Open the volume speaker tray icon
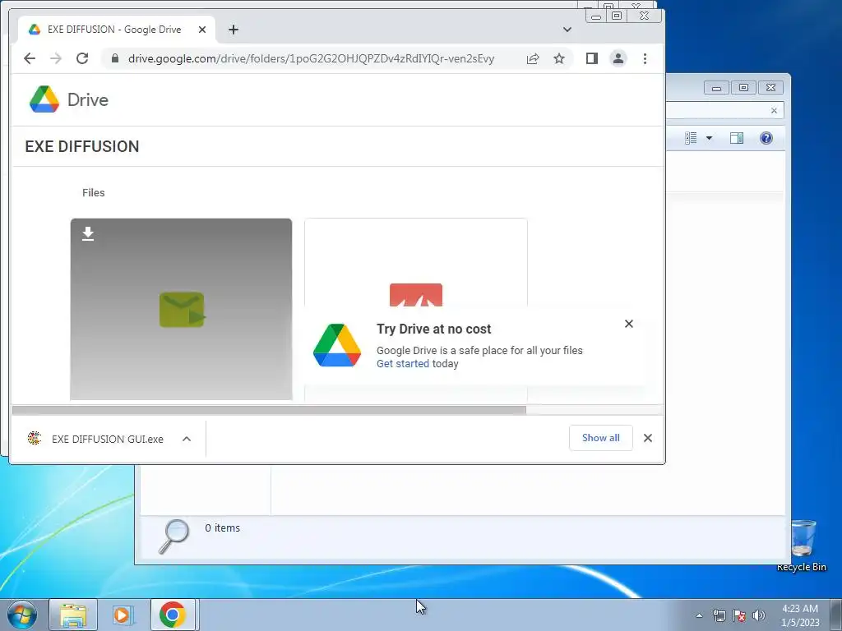Image resolution: width=842 pixels, height=631 pixels. 759,615
